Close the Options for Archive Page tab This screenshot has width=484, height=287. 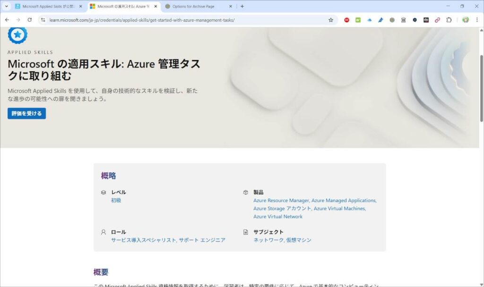point(231,6)
